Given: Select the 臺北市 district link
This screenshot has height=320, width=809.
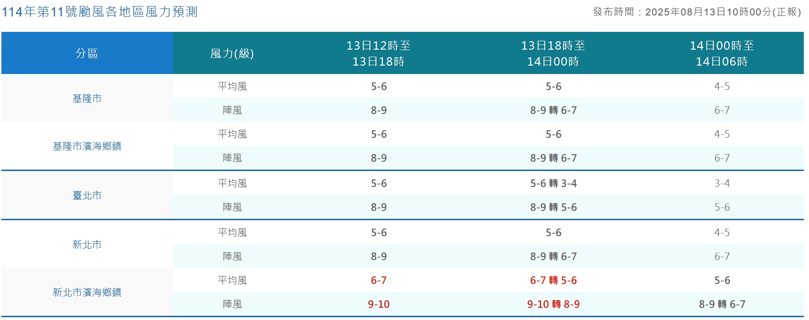Looking at the screenshot, I should 87,195.
